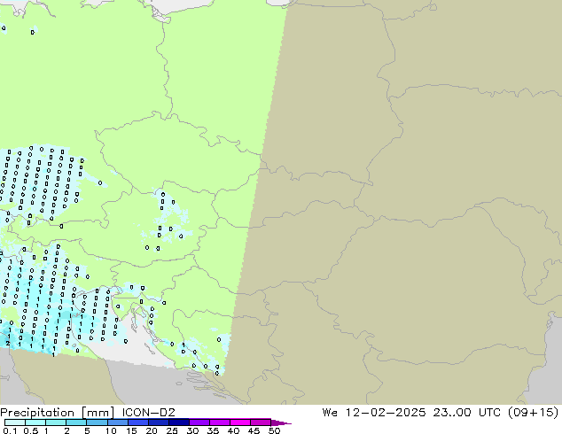Screen dimensions: 562x434
Task: Click the over-50 mm arrow end of legend
Action: pyautogui.click(x=281, y=422)
